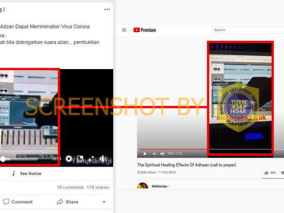Open the Facebook post options ellipsis menu
This screenshot has height=213, width=284.
click(107, 9)
